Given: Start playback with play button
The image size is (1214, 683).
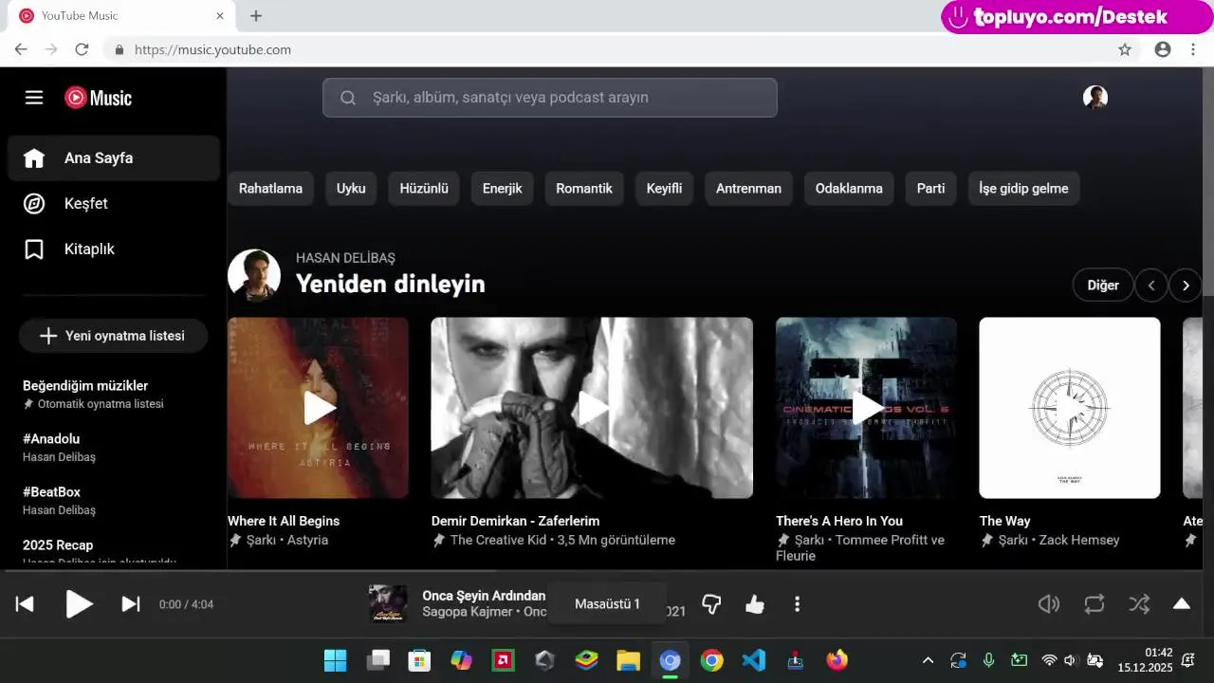Looking at the screenshot, I should tap(79, 604).
